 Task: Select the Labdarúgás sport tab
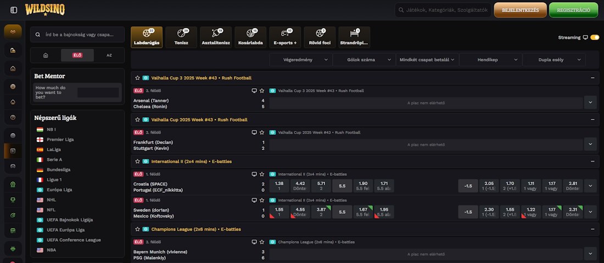[147, 37]
